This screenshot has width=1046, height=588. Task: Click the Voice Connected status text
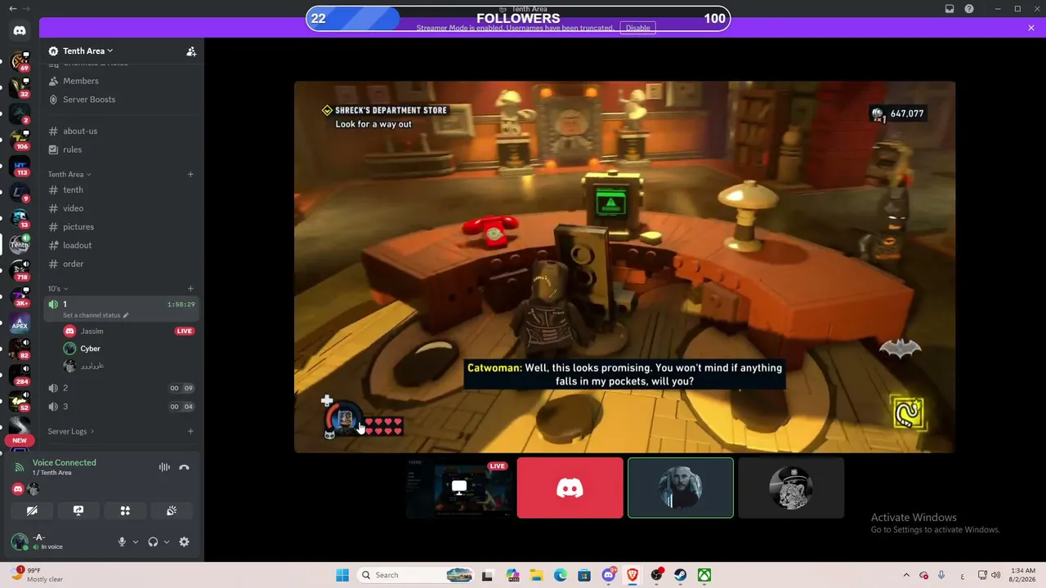click(65, 462)
